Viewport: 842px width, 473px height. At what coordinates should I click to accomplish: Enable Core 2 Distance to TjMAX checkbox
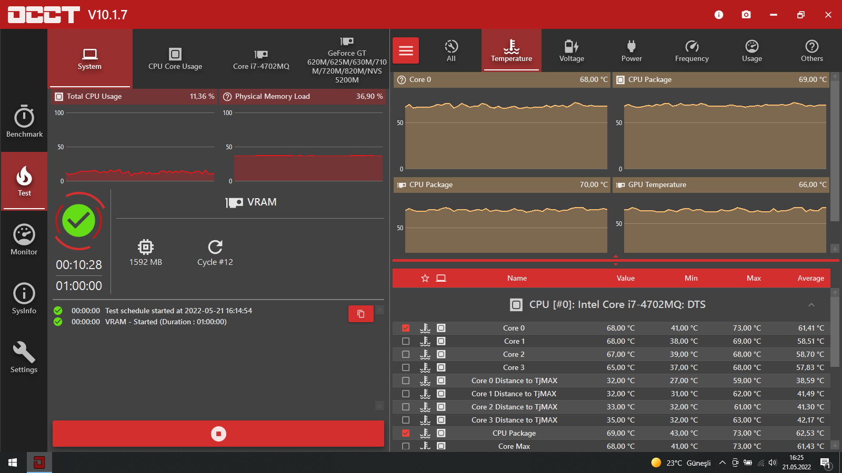tap(406, 407)
